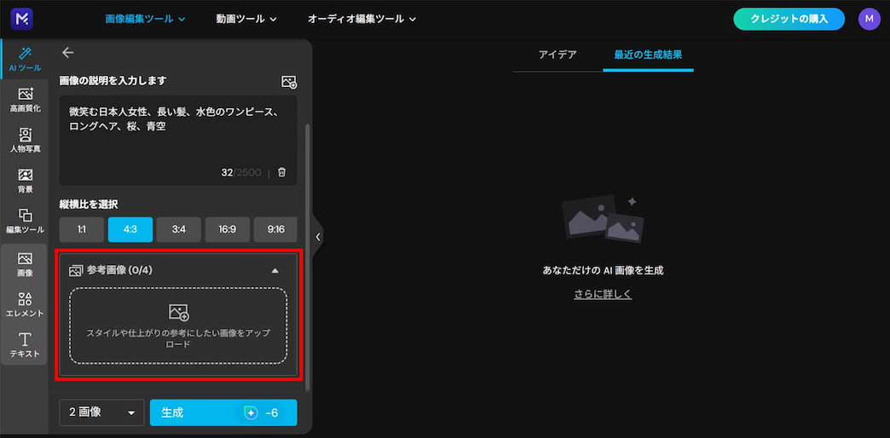The width and height of the screenshot is (890, 438).
Task: Open the 画像編集ツール dropdown menu
Action: point(145,19)
